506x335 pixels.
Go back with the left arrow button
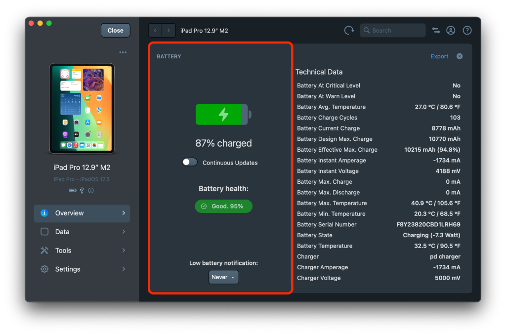point(155,31)
